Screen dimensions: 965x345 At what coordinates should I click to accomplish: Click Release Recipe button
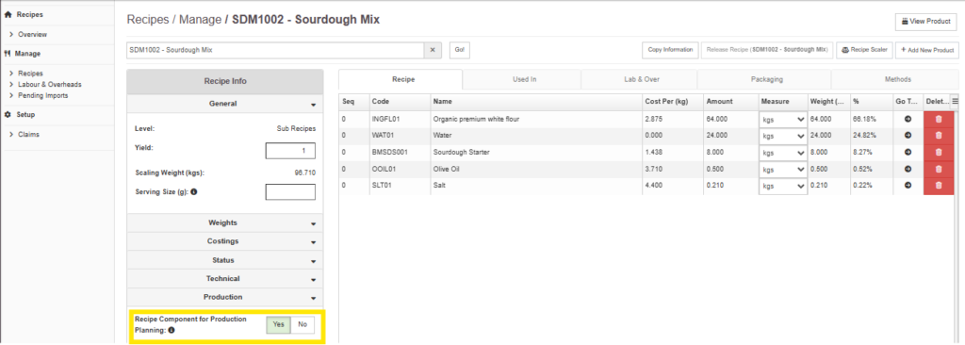[x=767, y=51]
